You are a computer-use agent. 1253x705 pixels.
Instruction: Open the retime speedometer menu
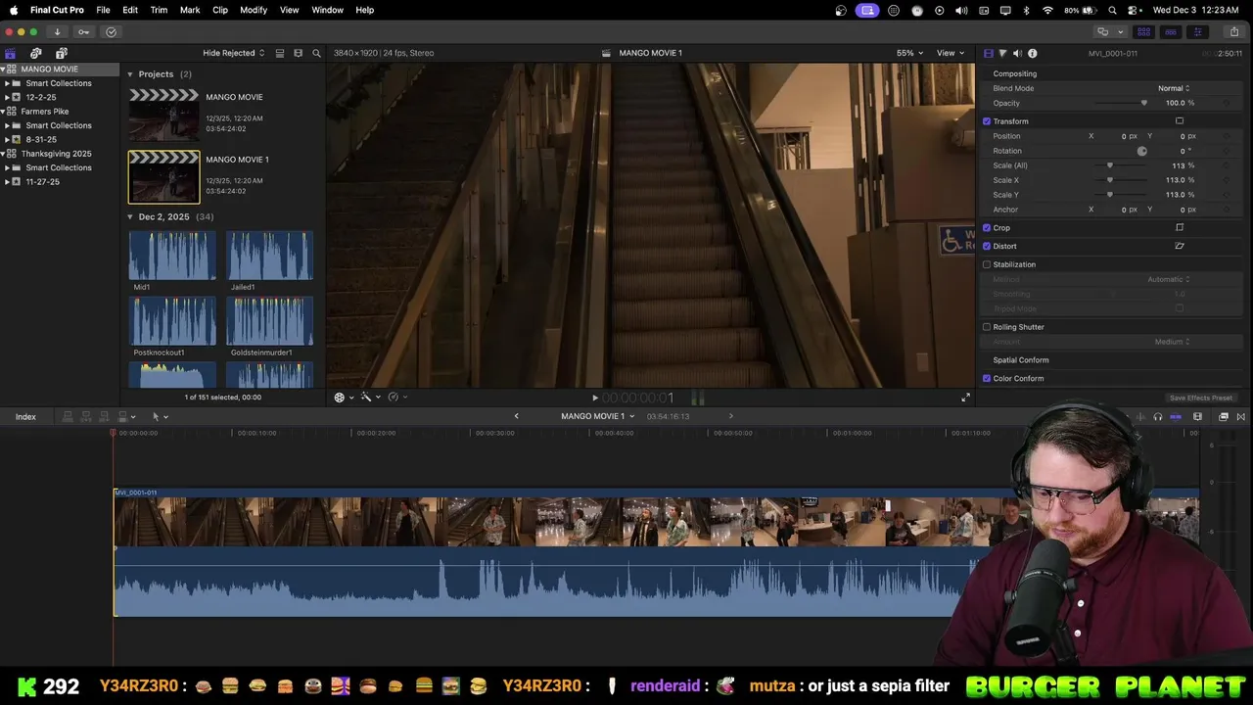[396, 398]
